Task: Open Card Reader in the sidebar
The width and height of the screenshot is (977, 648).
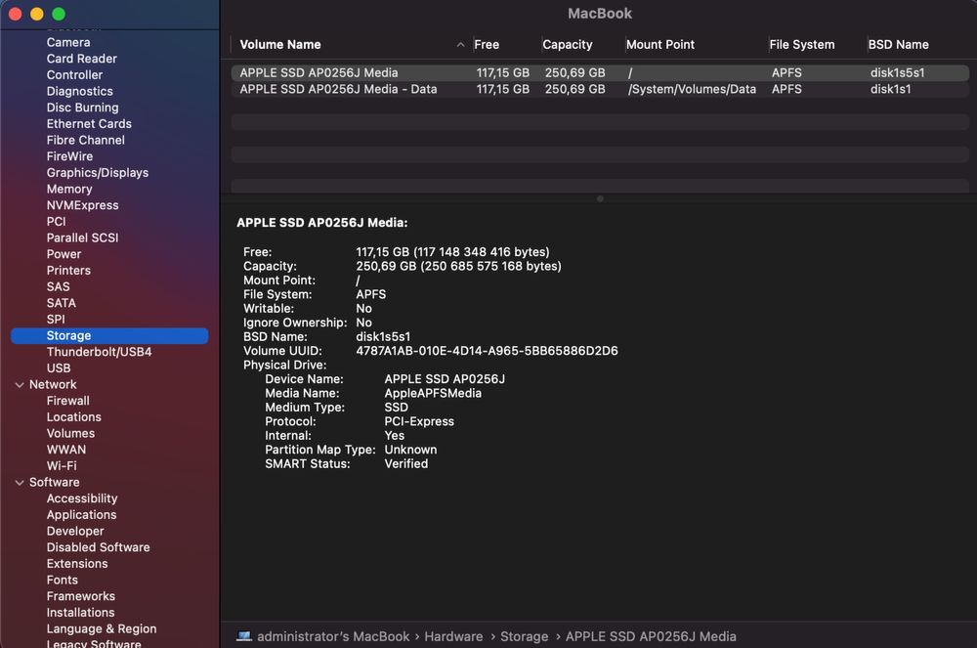Action: (x=82, y=59)
